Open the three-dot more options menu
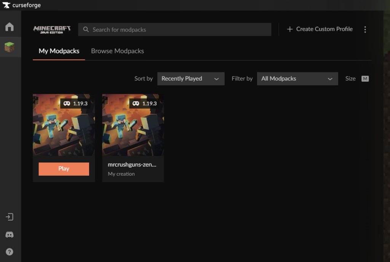This screenshot has height=262, width=390. pyautogui.click(x=365, y=29)
